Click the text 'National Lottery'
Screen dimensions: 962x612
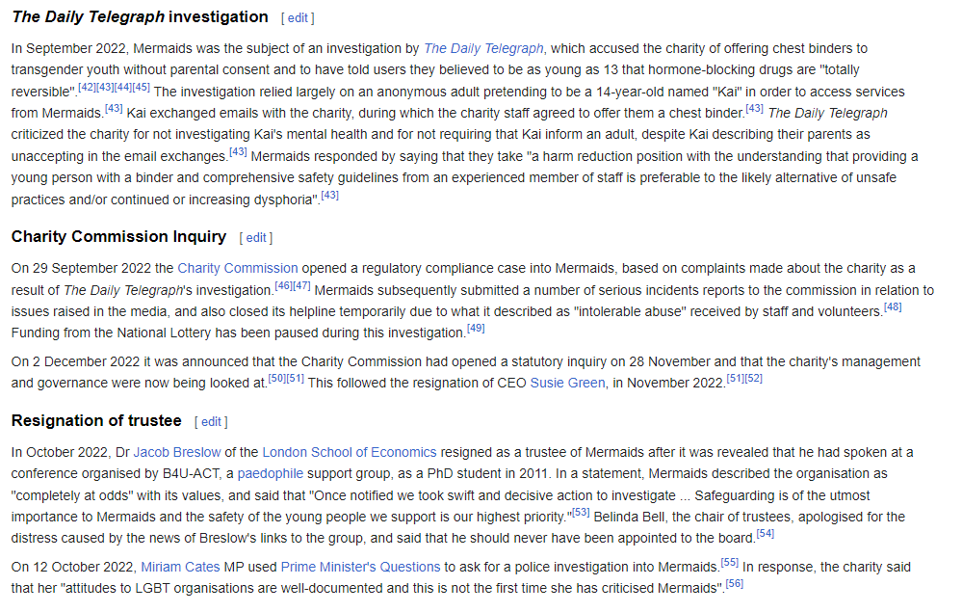click(x=163, y=333)
